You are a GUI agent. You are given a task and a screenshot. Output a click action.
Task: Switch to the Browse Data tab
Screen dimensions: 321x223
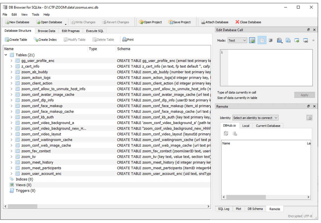click(x=47, y=31)
